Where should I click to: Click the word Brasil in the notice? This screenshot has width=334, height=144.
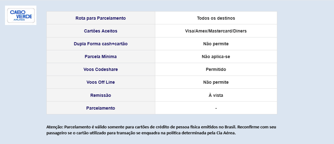point(230,127)
